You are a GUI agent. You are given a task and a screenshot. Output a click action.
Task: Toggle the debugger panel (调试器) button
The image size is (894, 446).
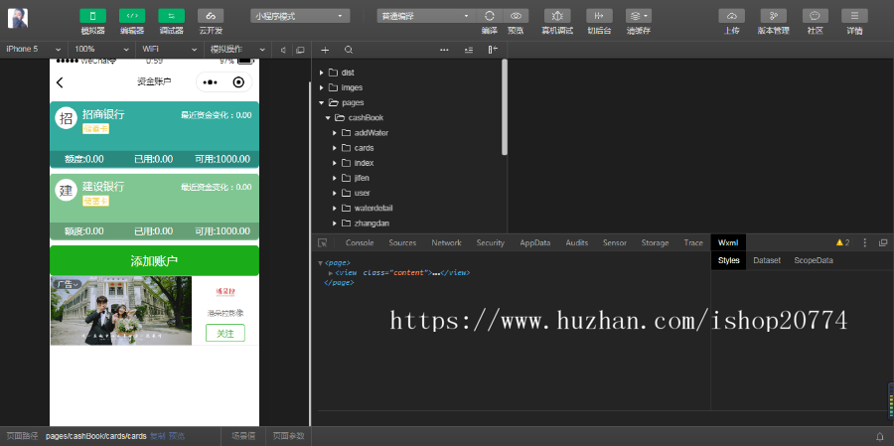[x=171, y=16]
